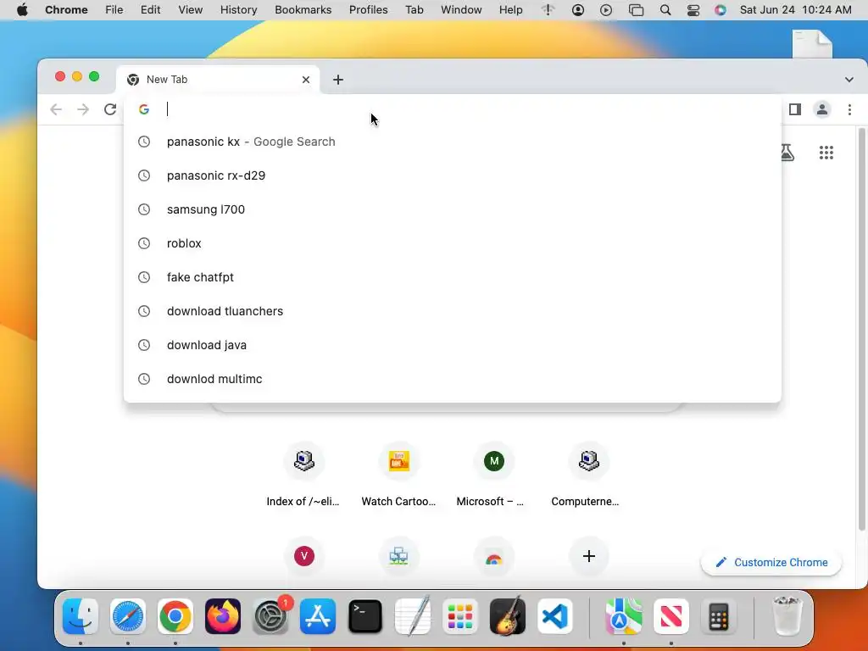Open the profile avatar icon in toolbar
The width and height of the screenshot is (868, 651).
click(822, 109)
